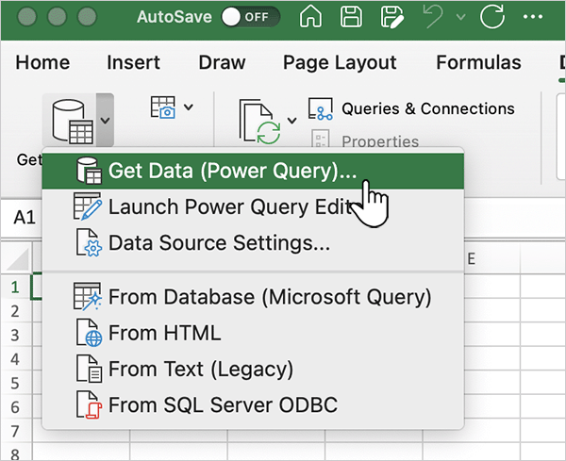Open Data Source Settings menu entry
The height and width of the screenshot is (461, 566).
pos(219,242)
